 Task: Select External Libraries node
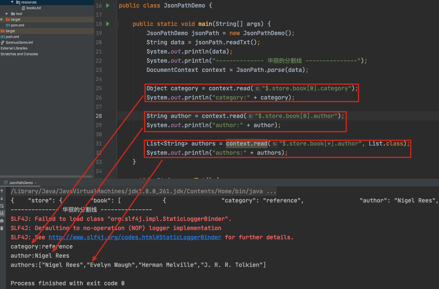coord(14,48)
